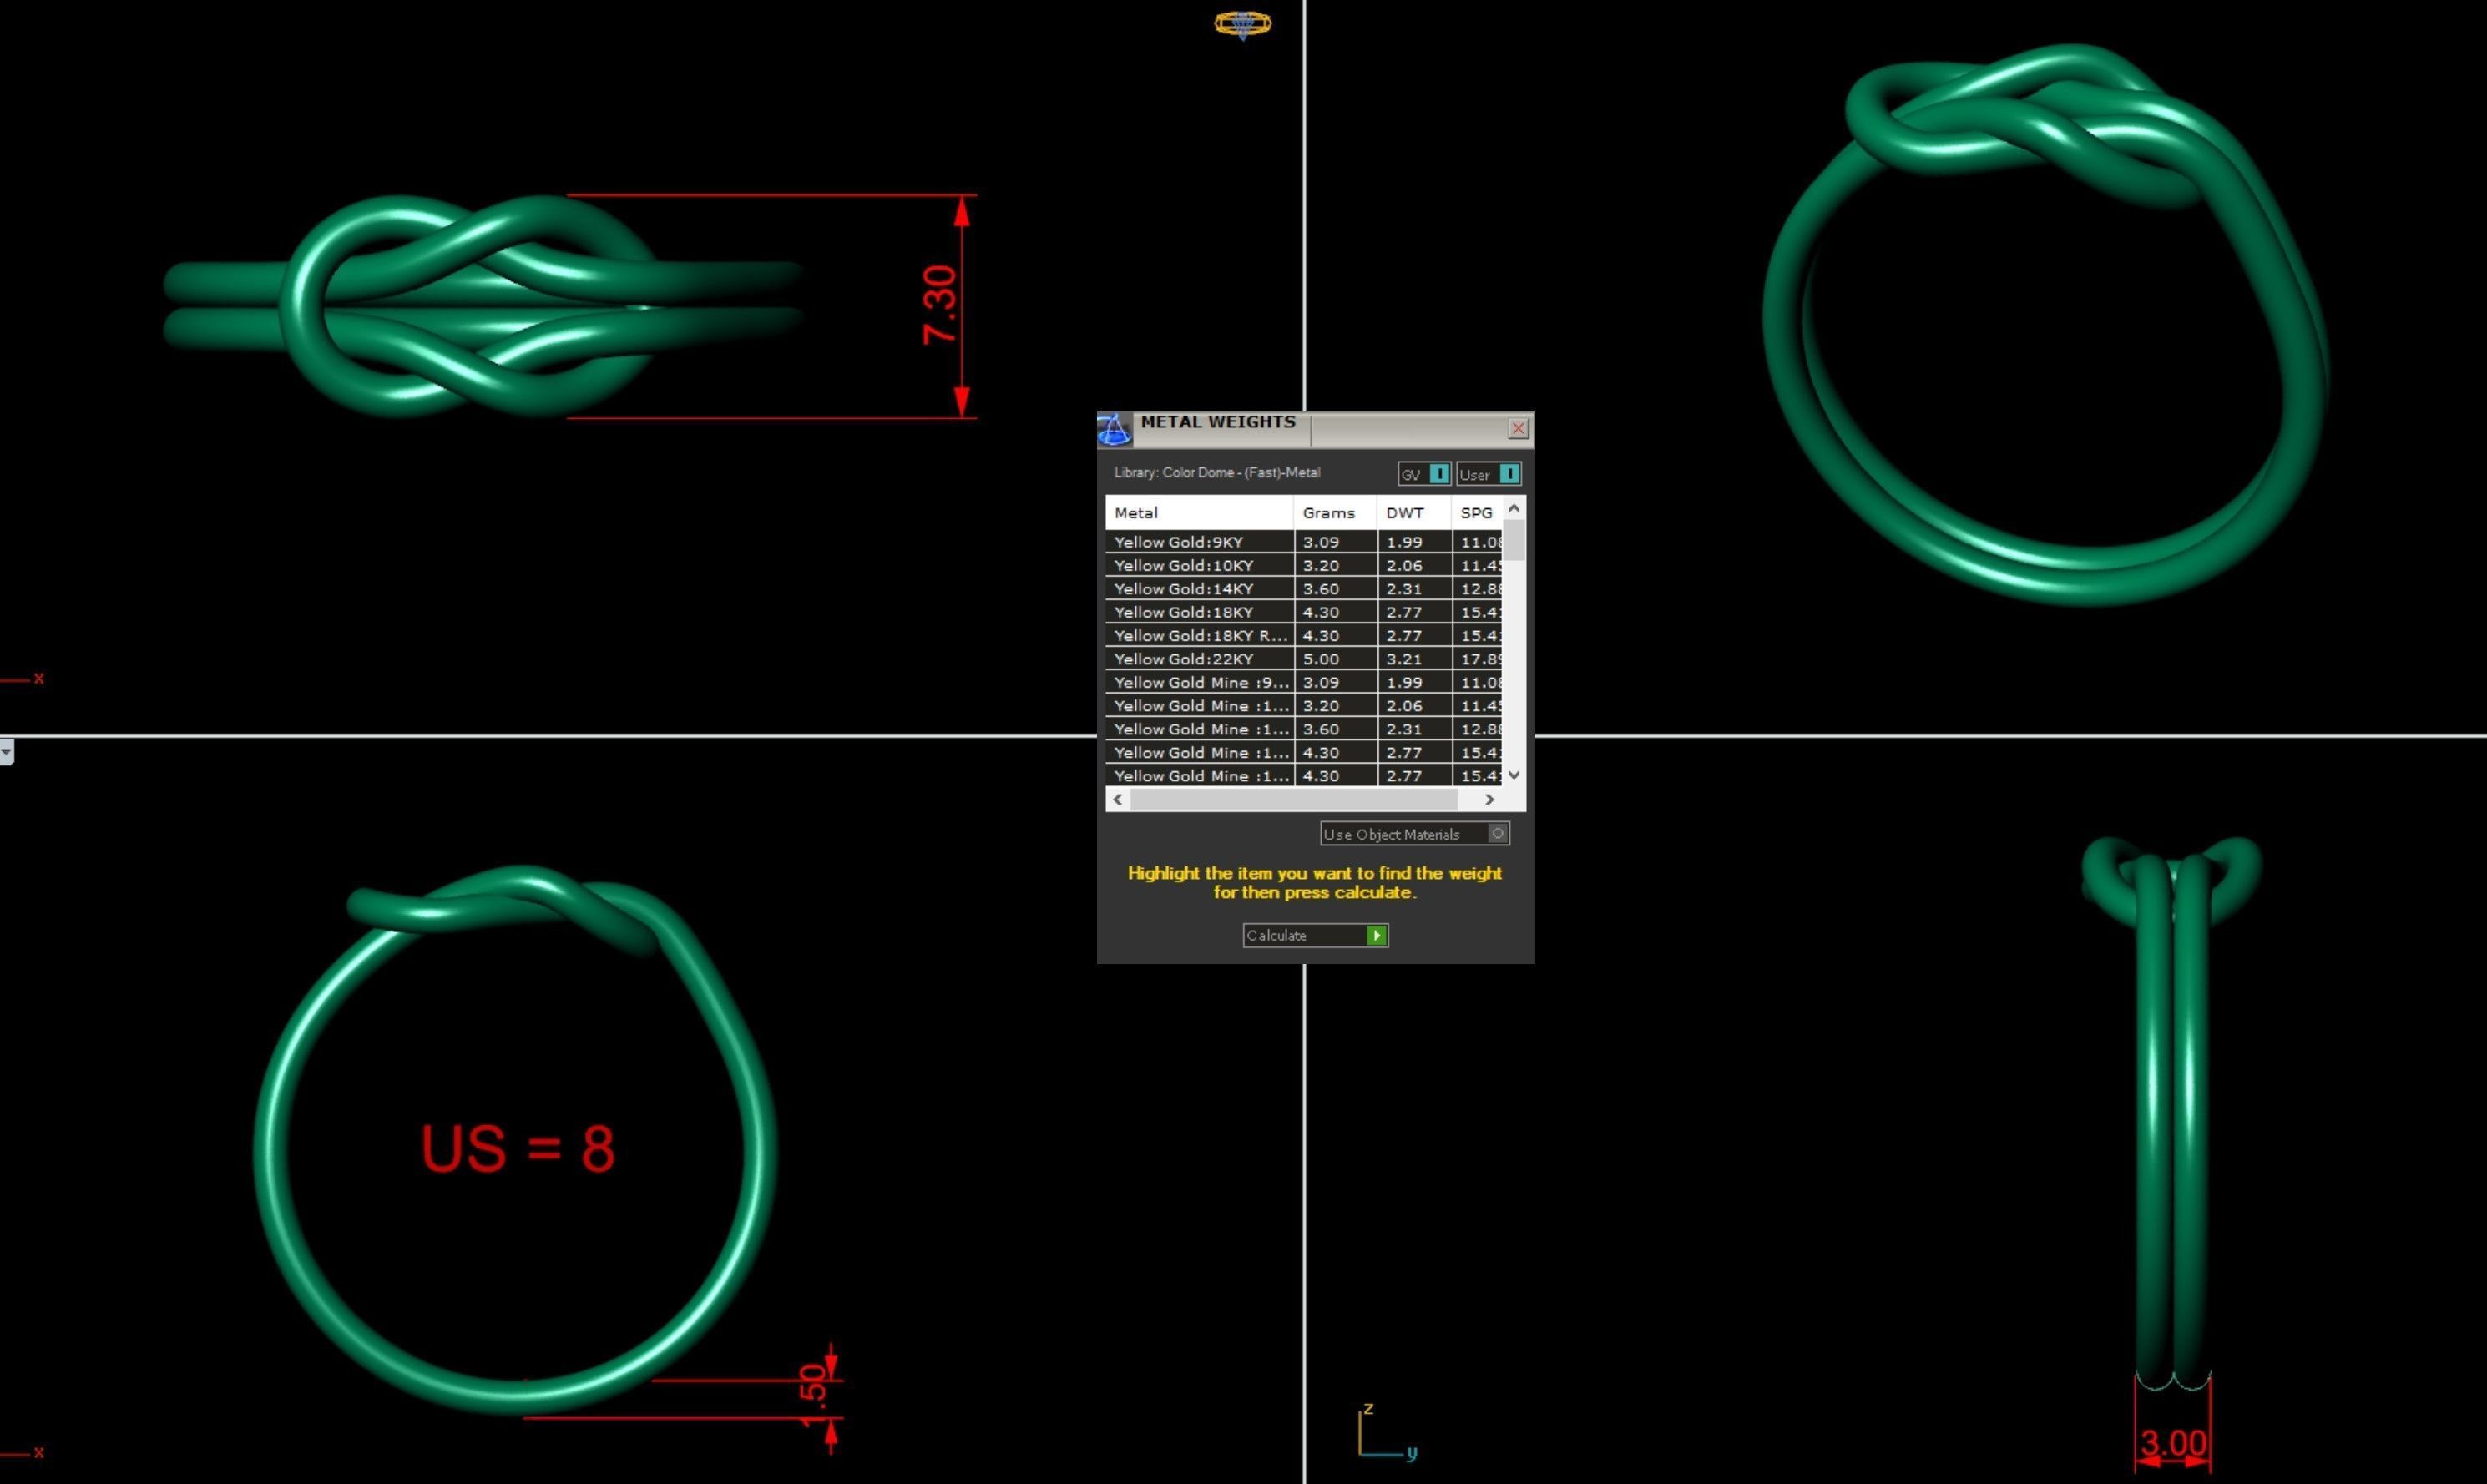This screenshot has width=2487, height=1484.
Task: Click the 3.00 width dimension label
Action: [2173, 1443]
